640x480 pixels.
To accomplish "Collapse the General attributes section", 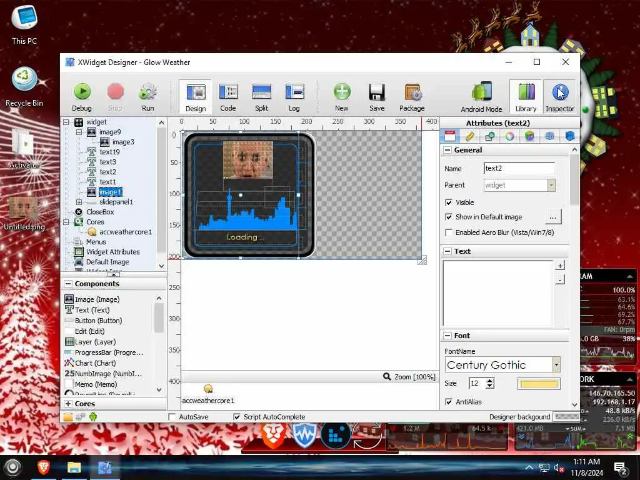I will tap(447, 150).
